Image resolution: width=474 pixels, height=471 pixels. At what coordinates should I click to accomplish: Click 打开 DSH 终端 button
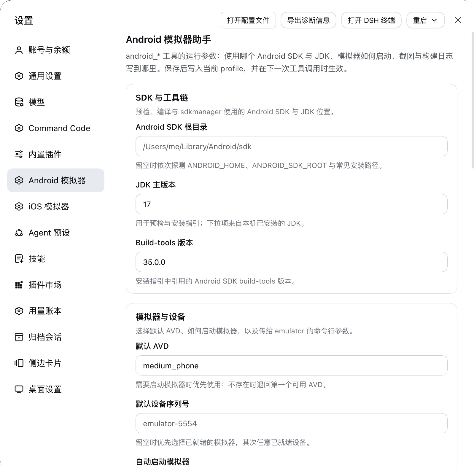pyautogui.click(x=371, y=20)
